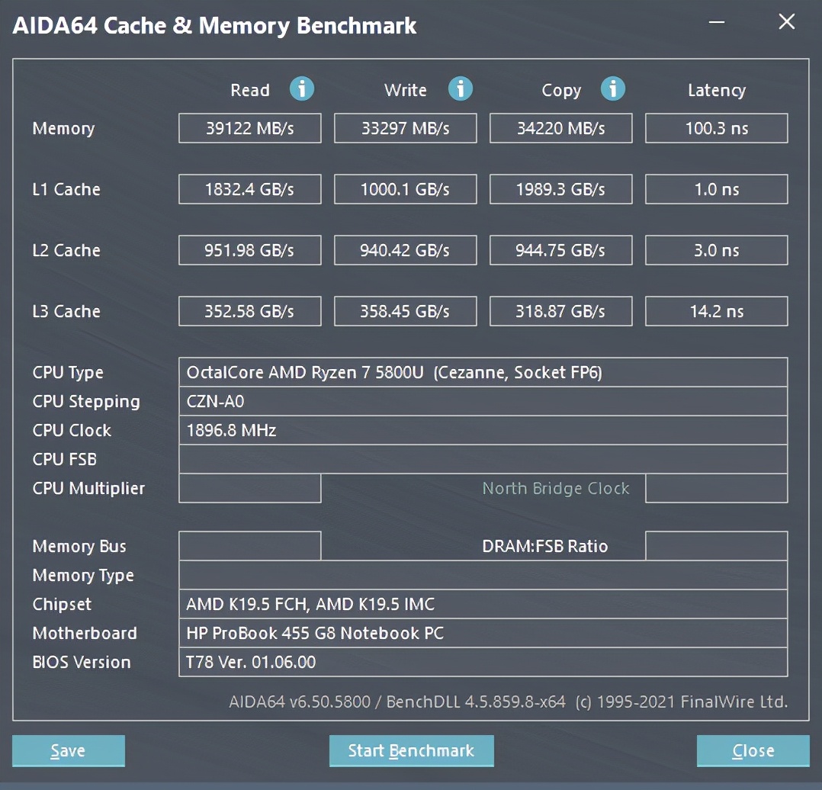
Task: Click the Close button at bottom
Action: point(753,750)
